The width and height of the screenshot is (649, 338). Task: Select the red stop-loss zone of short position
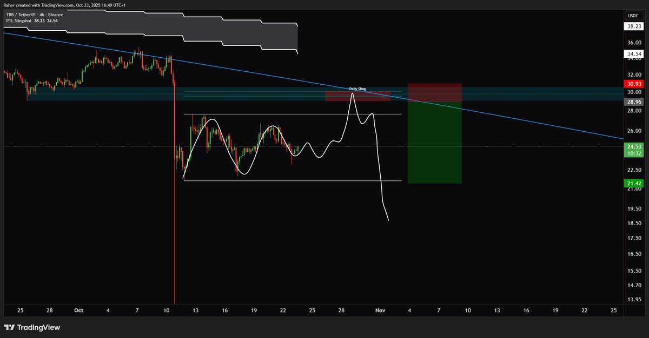[434, 92]
